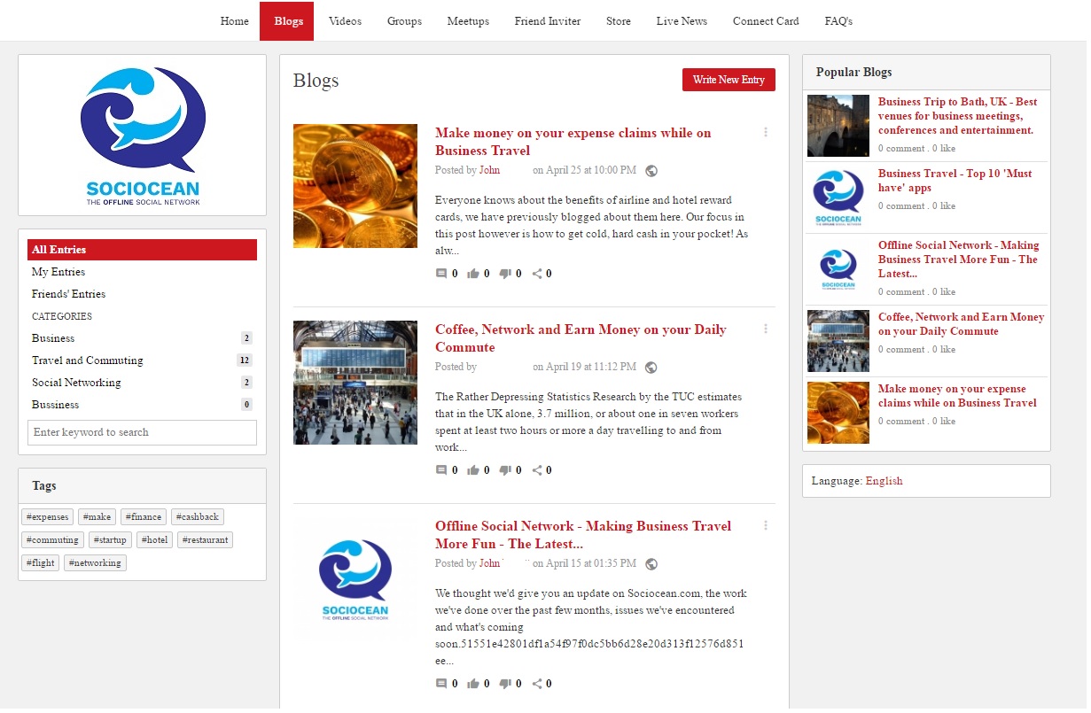Like the Offline Social Network post
The width and height of the screenshot is (1091, 713).
(x=473, y=684)
